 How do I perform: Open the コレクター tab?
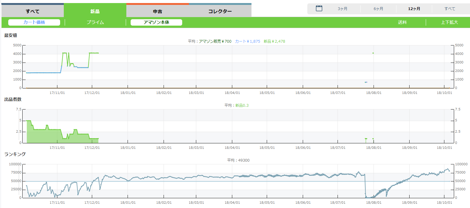tap(220, 11)
